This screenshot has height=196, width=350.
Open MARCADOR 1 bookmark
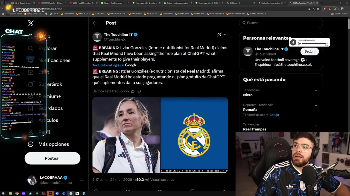tap(67, 14)
